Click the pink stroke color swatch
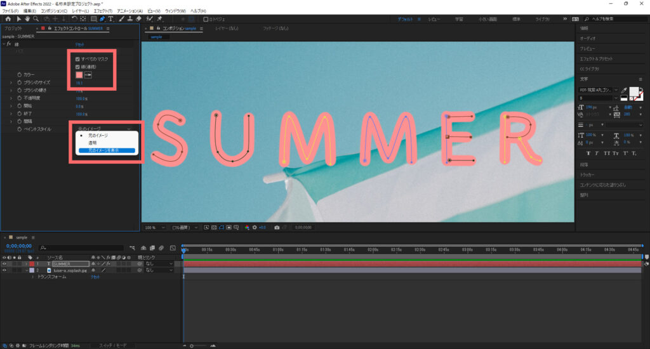650x349 pixels. point(79,75)
